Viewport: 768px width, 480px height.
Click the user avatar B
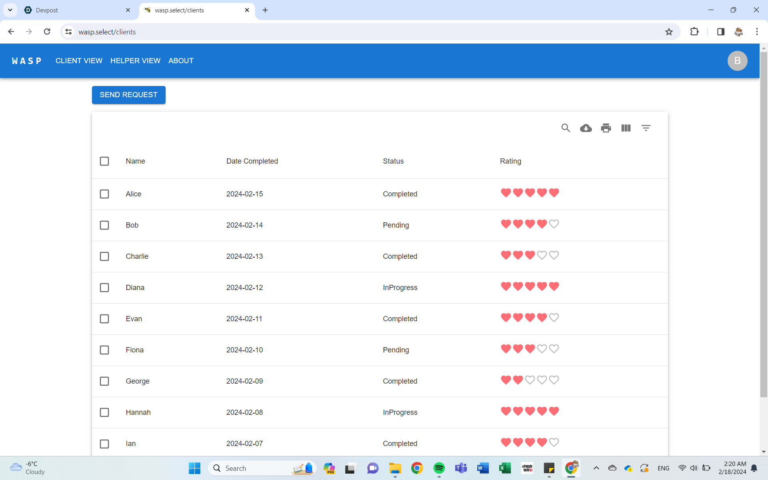coord(737,61)
